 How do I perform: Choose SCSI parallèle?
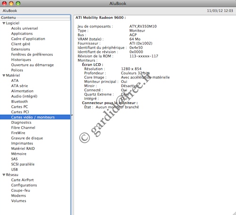coord(23,164)
